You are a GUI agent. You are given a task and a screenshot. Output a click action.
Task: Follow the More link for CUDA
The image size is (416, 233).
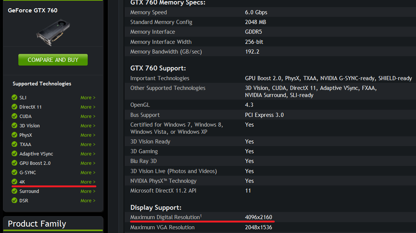click(88, 116)
